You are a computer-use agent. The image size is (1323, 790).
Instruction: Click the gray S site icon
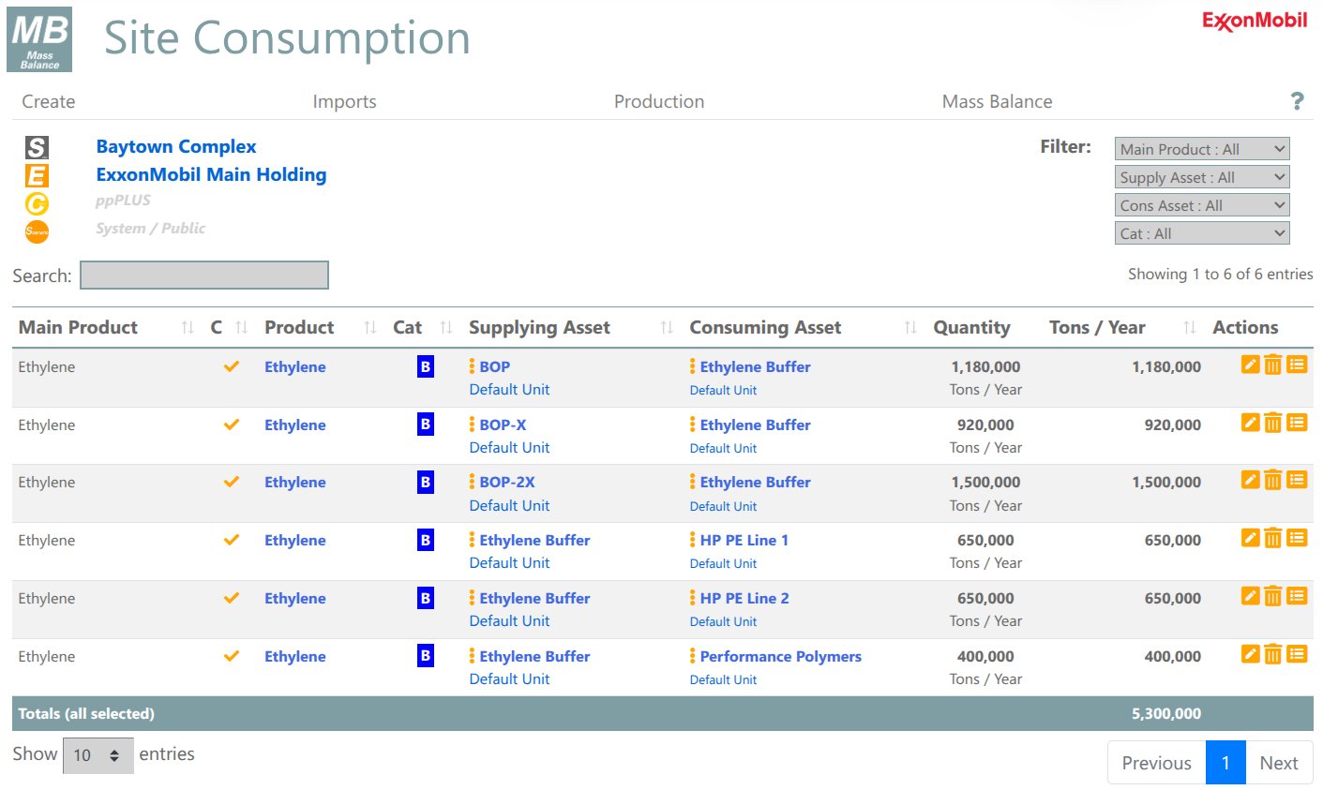(37, 147)
